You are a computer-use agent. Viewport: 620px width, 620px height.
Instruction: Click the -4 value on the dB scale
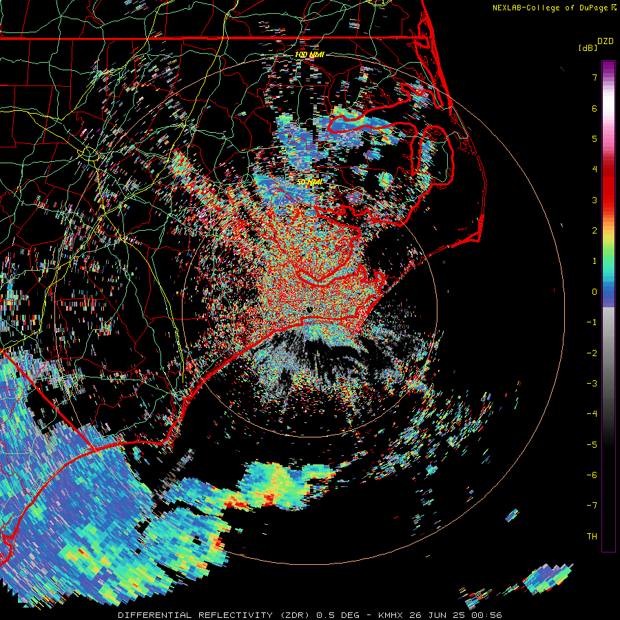(592, 414)
